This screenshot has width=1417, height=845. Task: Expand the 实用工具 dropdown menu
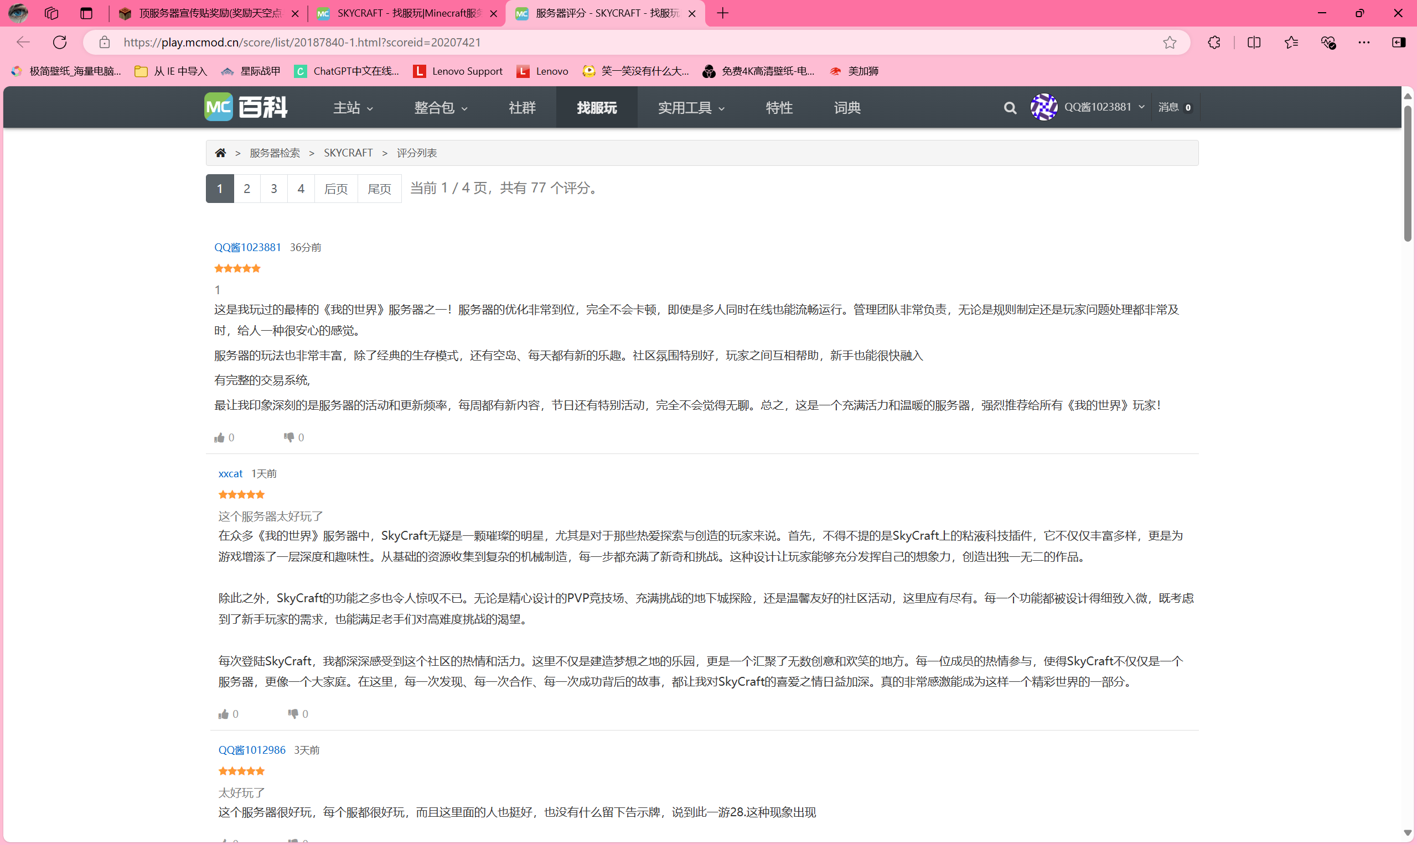[x=691, y=108]
